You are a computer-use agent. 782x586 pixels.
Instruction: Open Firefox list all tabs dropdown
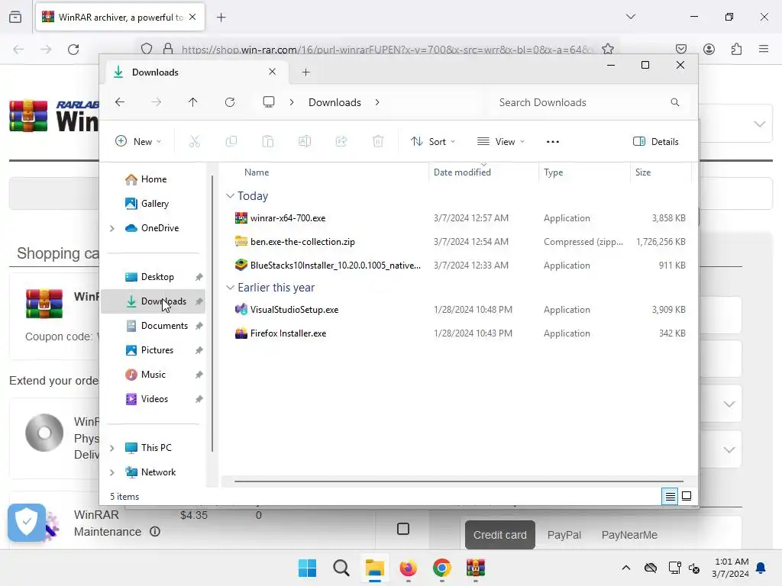pos(630,17)
